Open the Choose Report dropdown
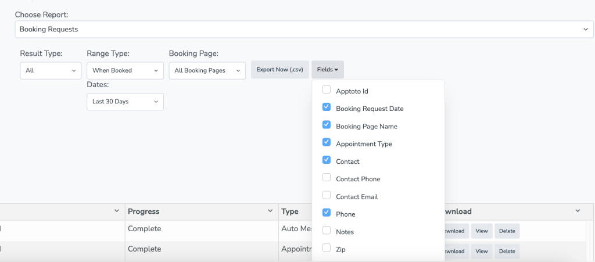This screenshot has height=262, width=595. [x=304, y=29]
